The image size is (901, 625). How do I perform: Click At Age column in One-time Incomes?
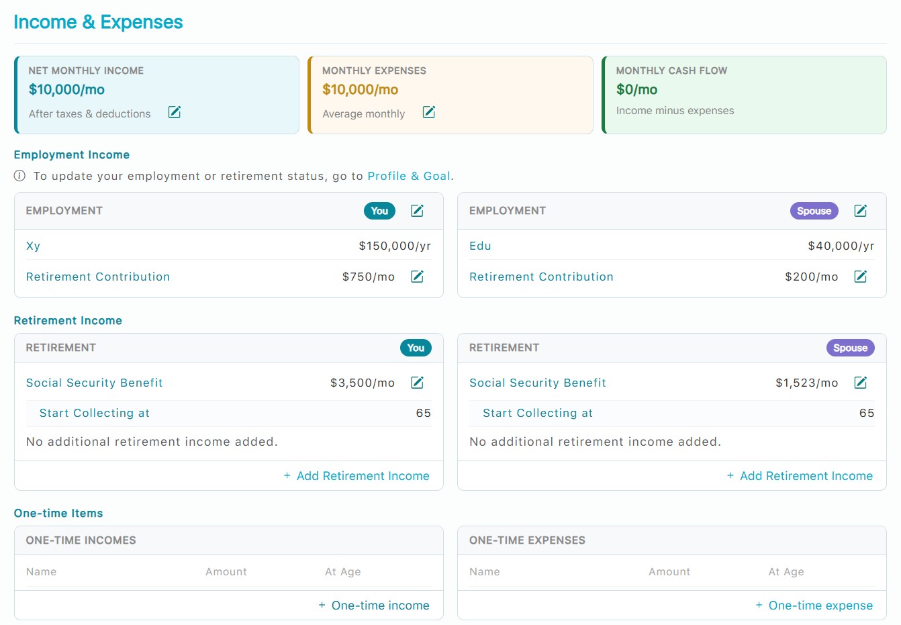click(x=343, y=572)
